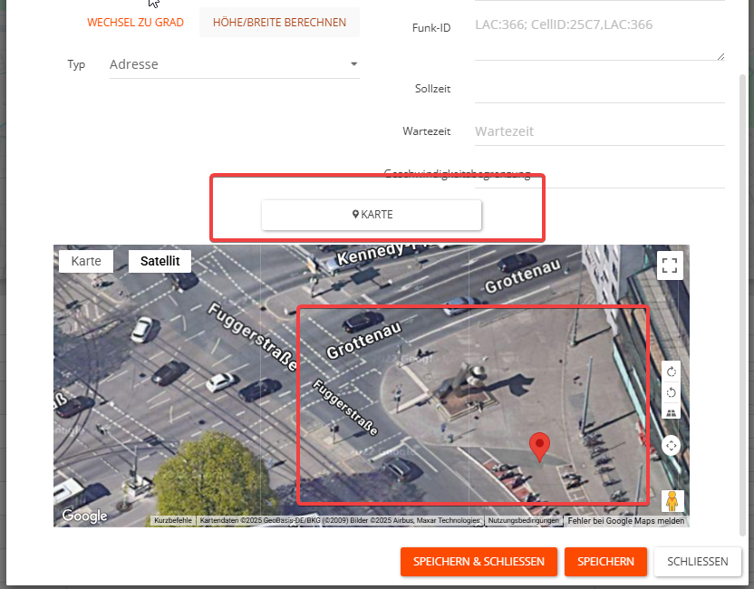Click the Schliessen button
The width and height of the screenshot is (754, 589).
pos(697,562)
